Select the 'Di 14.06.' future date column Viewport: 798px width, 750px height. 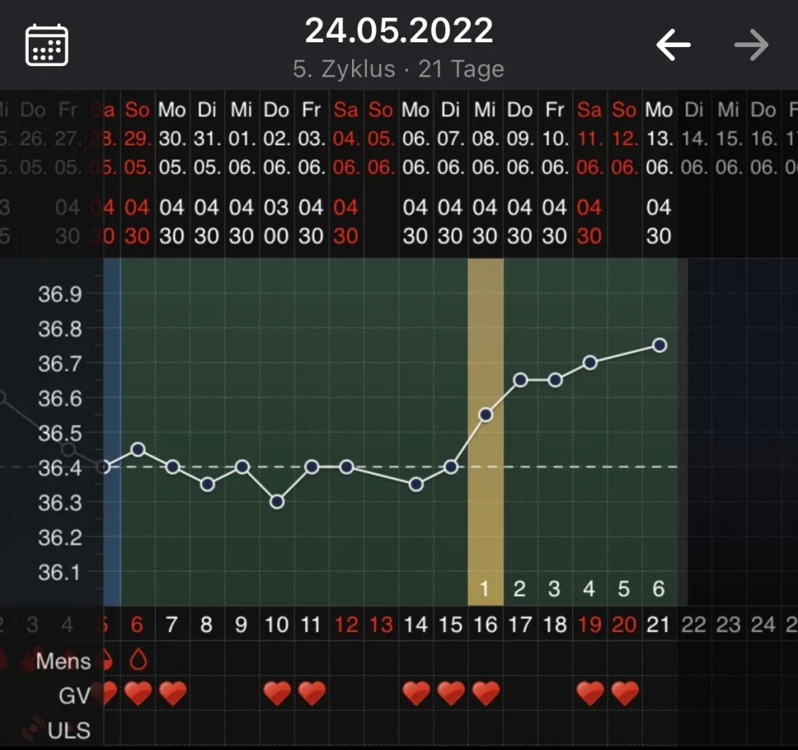694,138
